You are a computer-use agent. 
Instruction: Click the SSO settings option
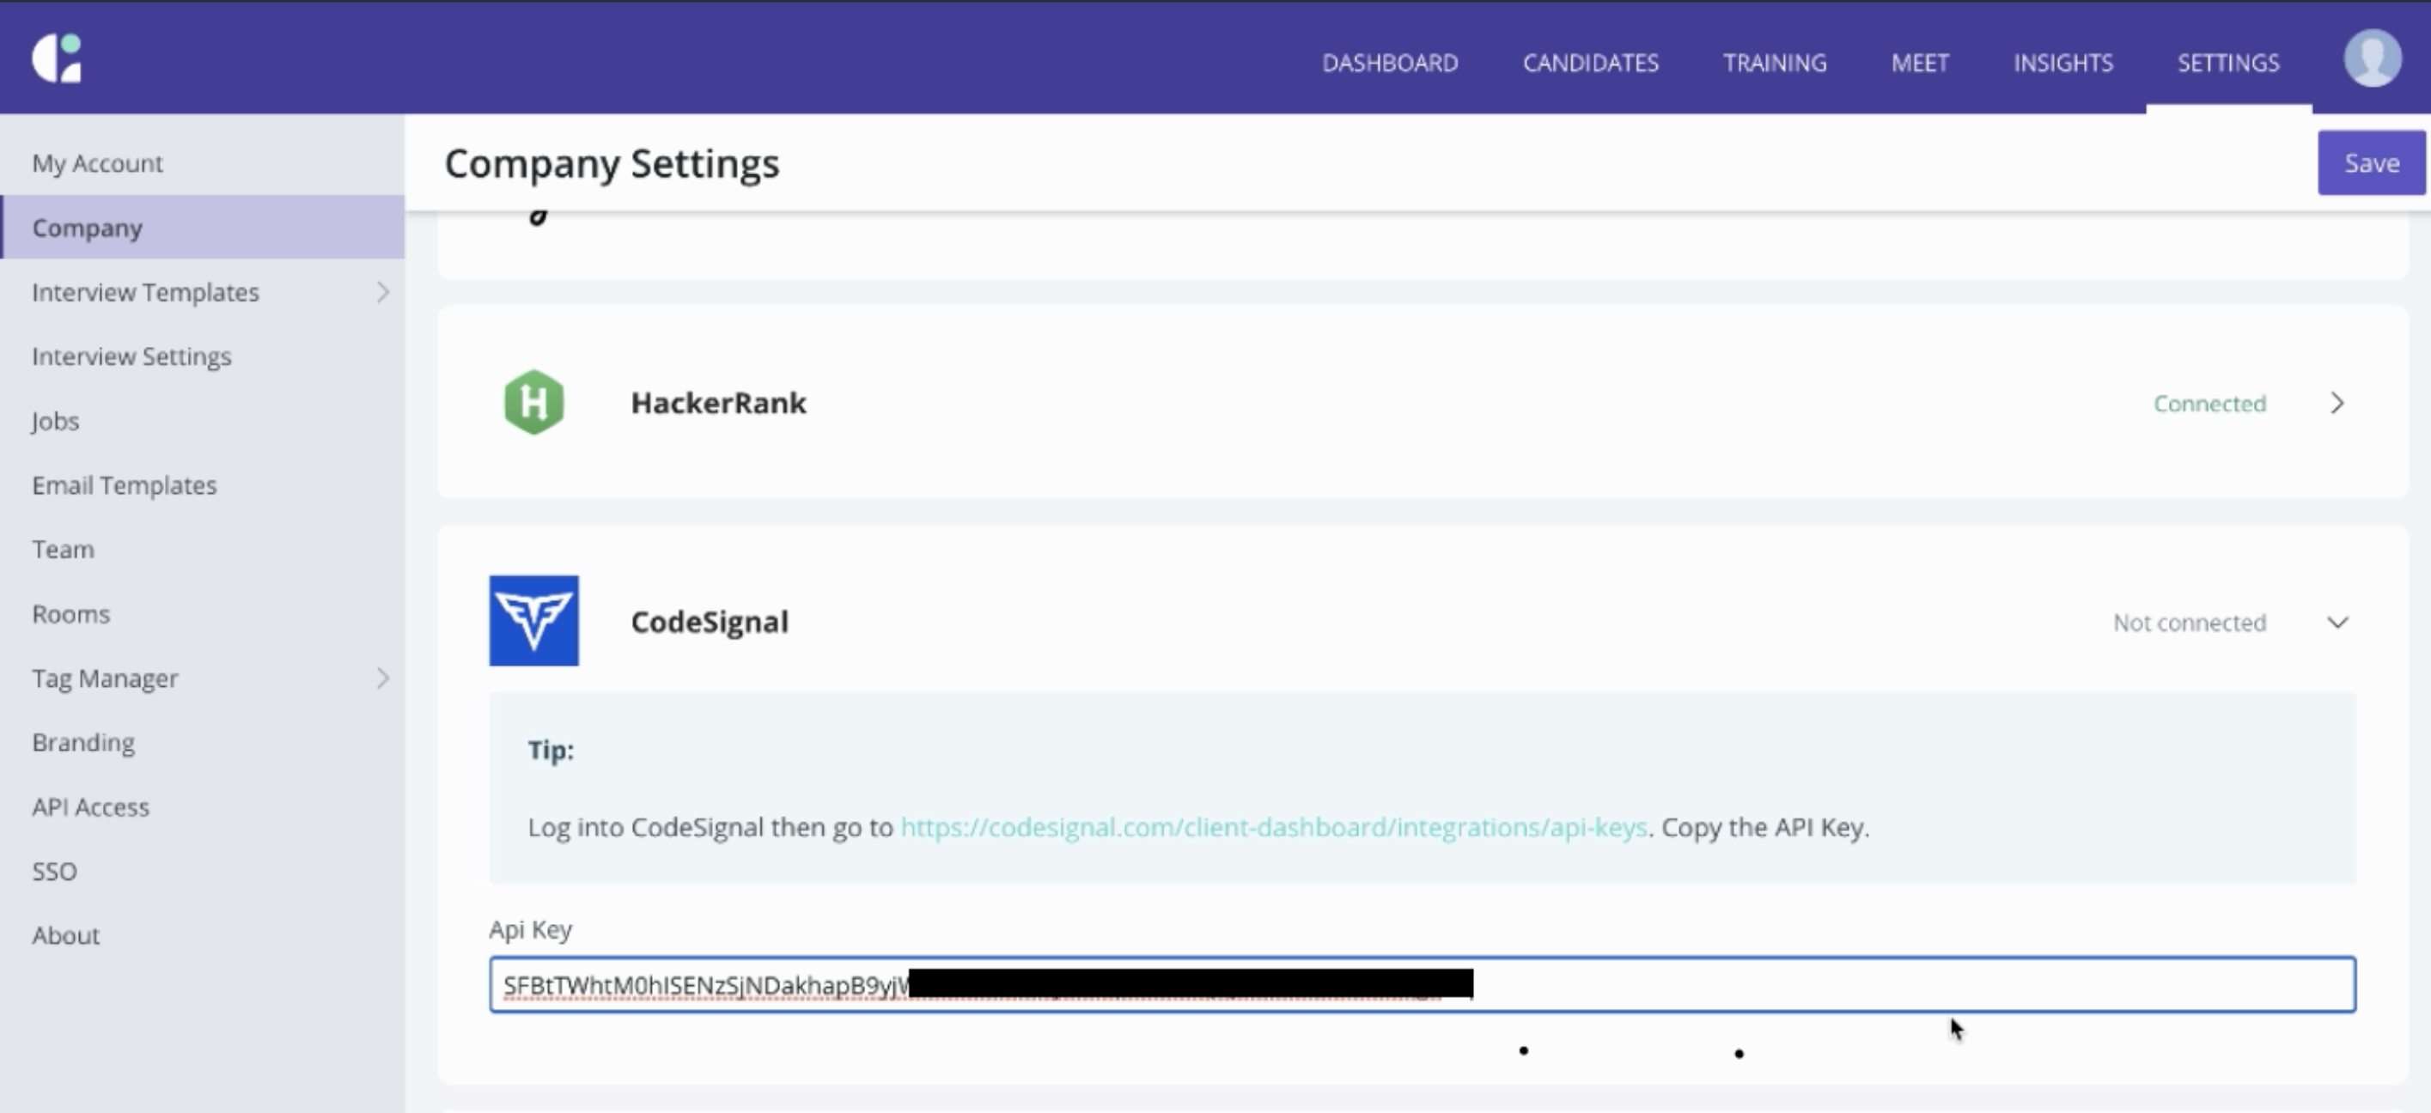pyautogui.click(x=55, y=871)
